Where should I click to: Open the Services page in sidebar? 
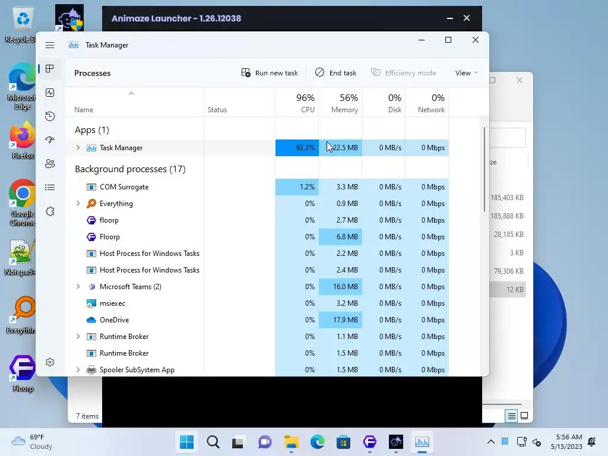pyautogui.click(x=50, y=211)
